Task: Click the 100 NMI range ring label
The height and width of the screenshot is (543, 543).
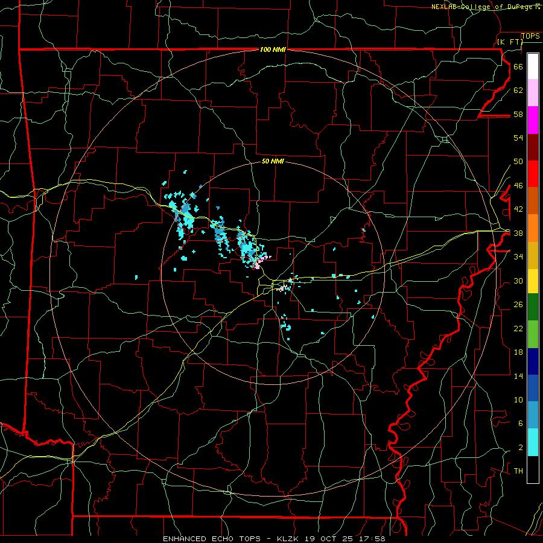Action: [x=273, y=50]
